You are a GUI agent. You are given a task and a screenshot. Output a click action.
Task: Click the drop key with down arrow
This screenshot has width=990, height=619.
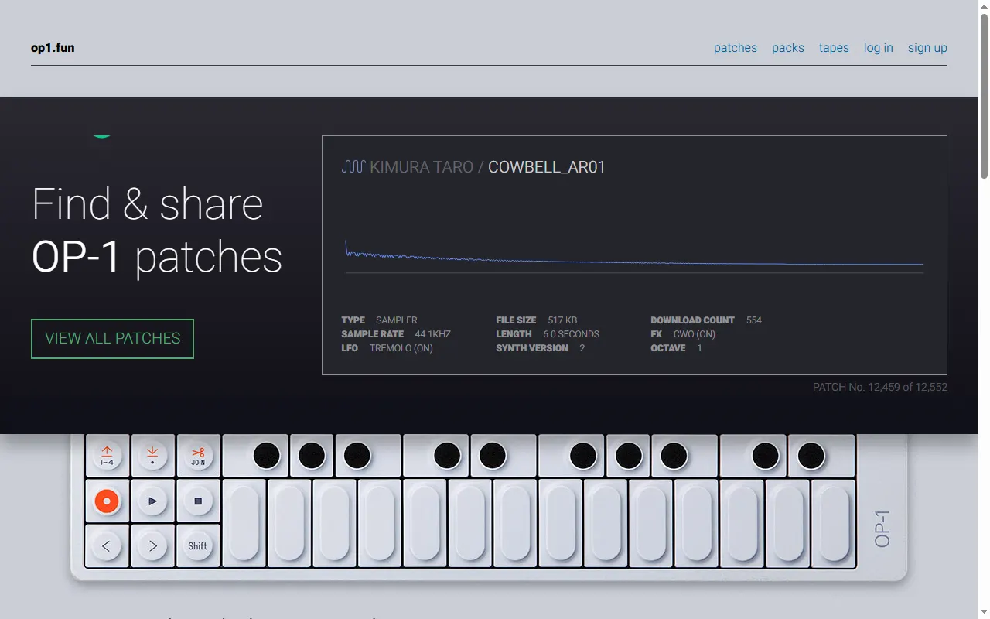click(152, 456)
